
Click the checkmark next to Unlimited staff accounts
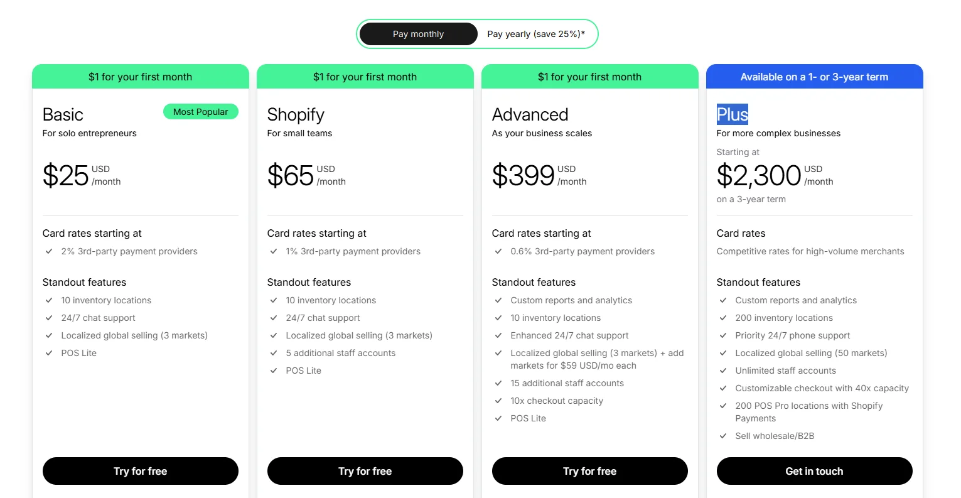tap(723, 371)
